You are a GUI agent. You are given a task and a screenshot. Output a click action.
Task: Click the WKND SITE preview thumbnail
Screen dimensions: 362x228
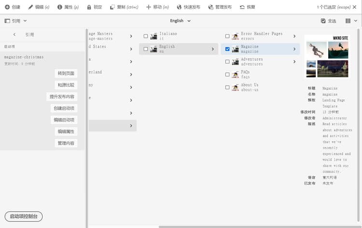[327, 57]
